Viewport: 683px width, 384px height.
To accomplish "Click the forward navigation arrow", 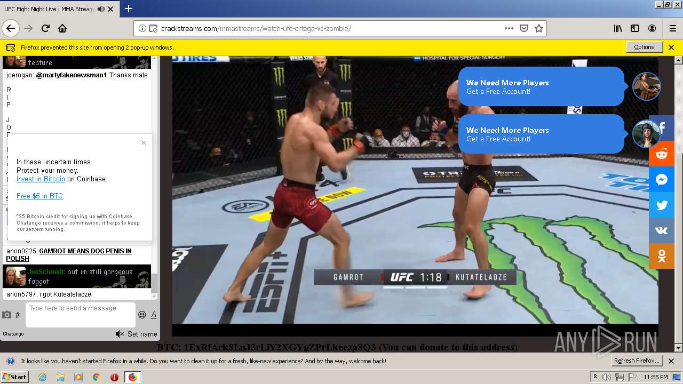I will [29, 28].
